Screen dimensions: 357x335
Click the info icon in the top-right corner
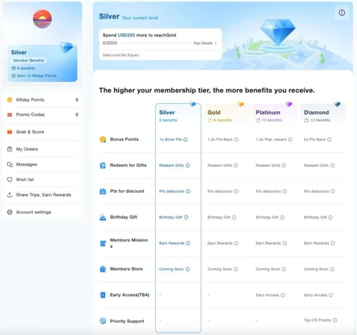click(342, 13)
